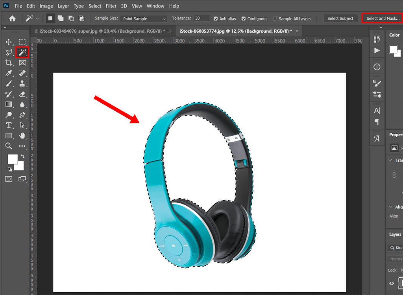Uncheck the Contiguous checkbox

pos(244,18)
